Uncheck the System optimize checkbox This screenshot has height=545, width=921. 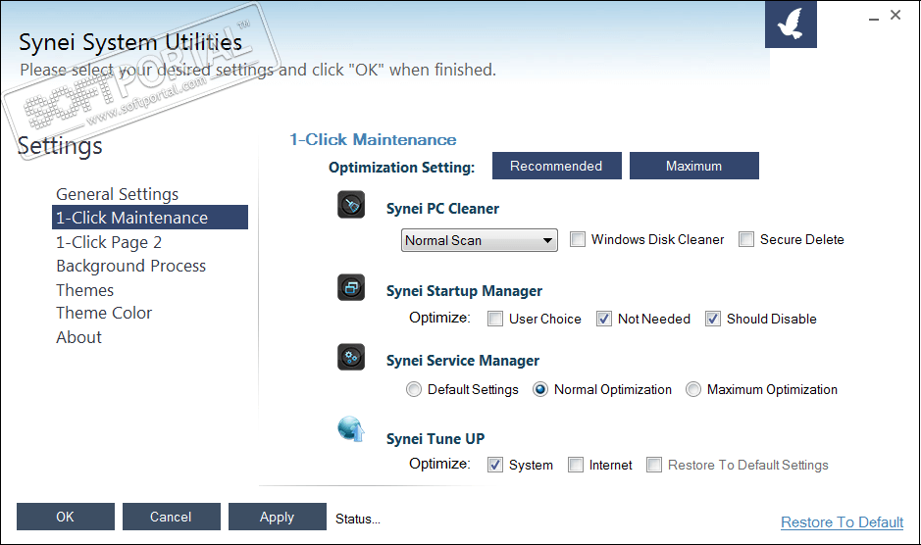point(495,466)
